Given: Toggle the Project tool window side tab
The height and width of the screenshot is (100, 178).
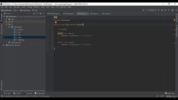Looking at the screenshot, I should (1, 17).
